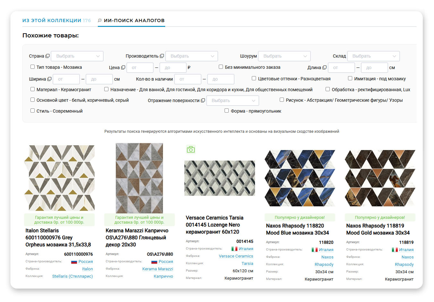Image resolution: width=434 pixels, height=302 pixels.
Task: Click the sparkle icon on ИИ-поиск аналогов tab
Action: click(100, 20)
